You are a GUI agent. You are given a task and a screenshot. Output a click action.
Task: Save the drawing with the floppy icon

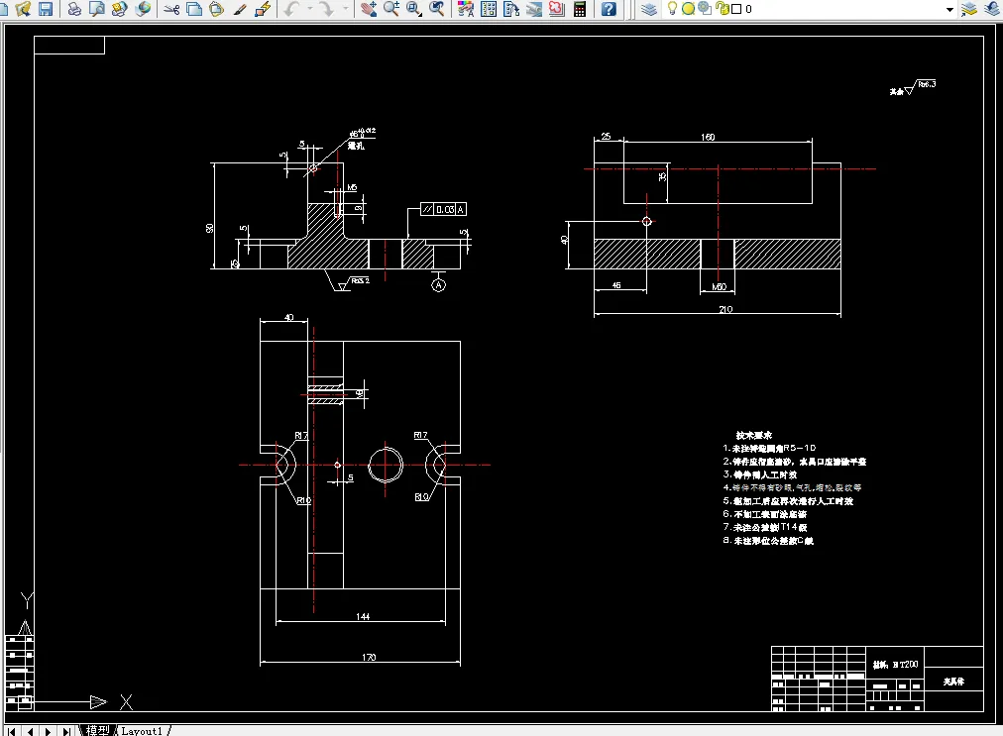pyautogui.click(x=46, y=9)
